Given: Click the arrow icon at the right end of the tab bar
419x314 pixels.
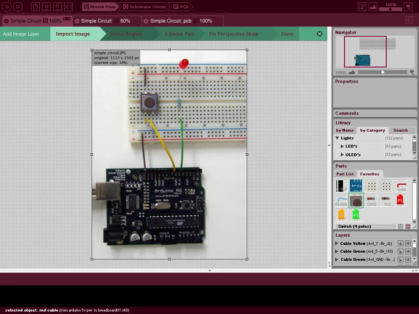Looking at the screenshot, I should click(409, 20).
